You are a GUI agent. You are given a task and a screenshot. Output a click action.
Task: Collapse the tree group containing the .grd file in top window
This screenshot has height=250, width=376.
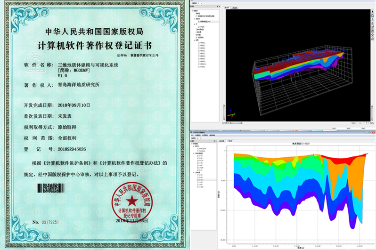(x=195, y=19)
